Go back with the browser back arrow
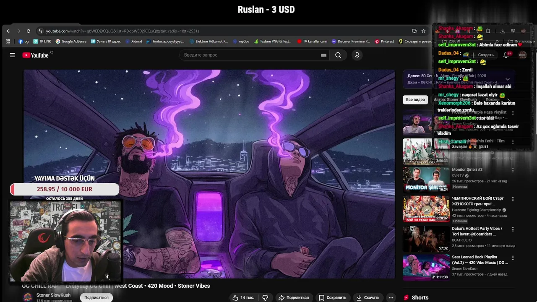Screen dimensions: 537x302 [x=8, y=31]
